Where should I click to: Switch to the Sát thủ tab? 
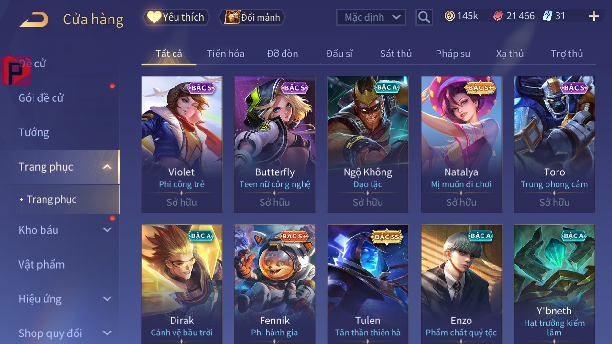396,54
